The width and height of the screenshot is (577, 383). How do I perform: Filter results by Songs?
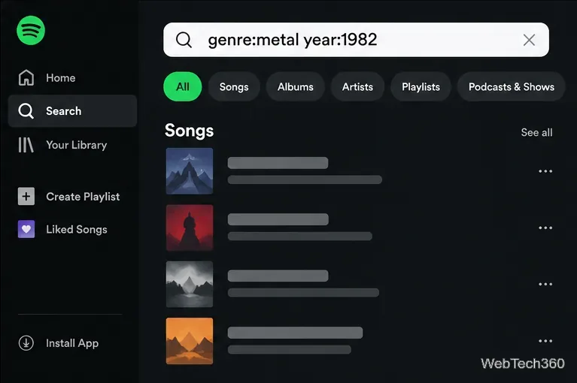click(234, 86)
